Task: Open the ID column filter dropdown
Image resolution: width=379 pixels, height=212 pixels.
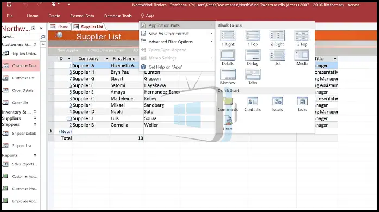Action: click(x=69, y=59)
